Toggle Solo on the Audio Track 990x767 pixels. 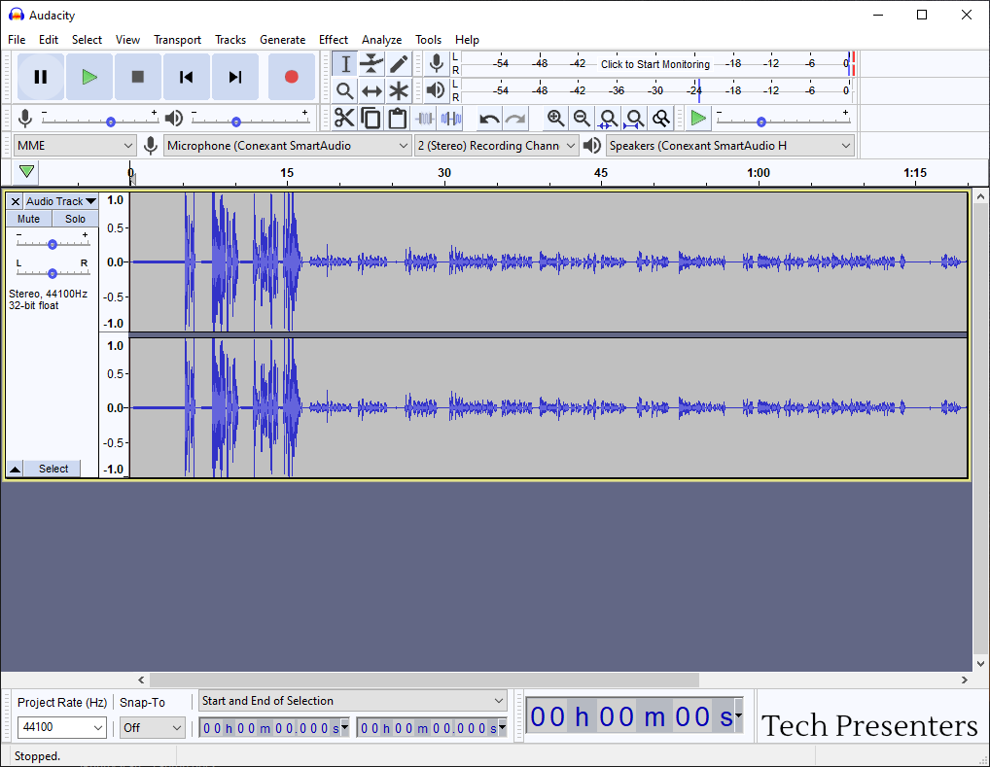coord(75,219)
